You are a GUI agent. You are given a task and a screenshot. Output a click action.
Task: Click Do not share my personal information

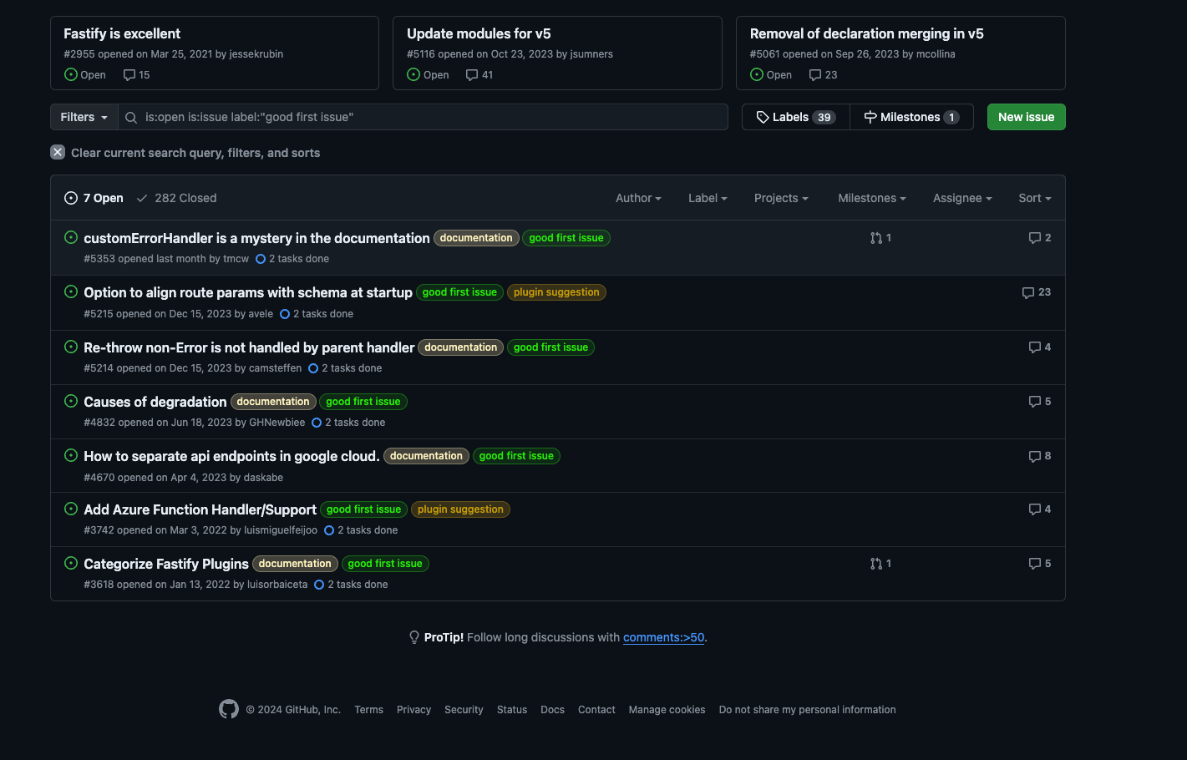click(807, 710)
